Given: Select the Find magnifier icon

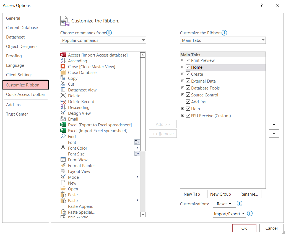Looking at the screenshot, I should (x=63, y=136).
